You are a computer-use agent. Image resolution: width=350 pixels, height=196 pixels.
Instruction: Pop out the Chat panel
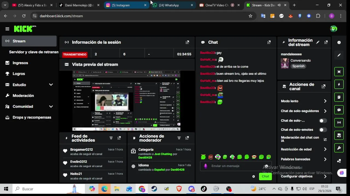(269, 42)
